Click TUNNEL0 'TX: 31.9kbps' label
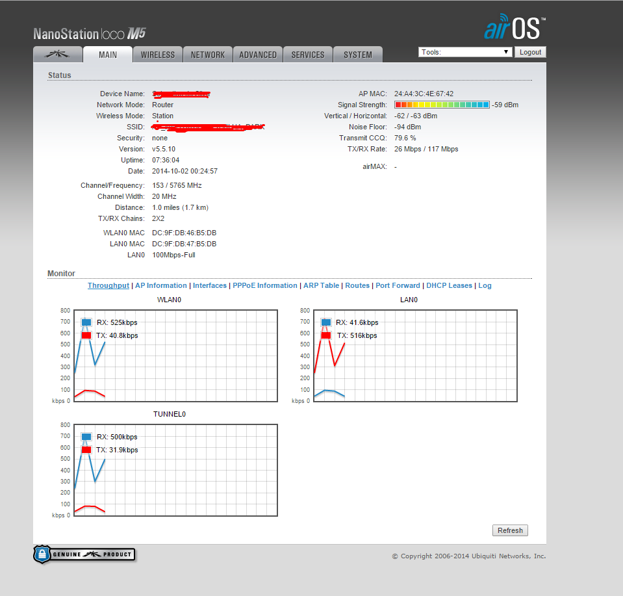This screenshot has width=623, height=596. click(117, 450)
